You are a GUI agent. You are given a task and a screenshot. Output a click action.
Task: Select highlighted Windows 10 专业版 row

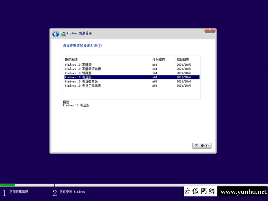pyautogui.click(x=131, y=77)
